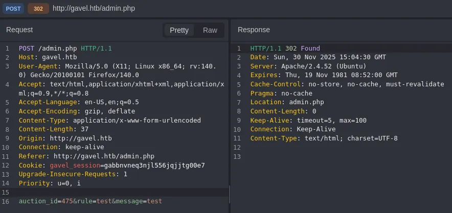
Task: Click the Origin: http://gavel.htb header
Action: [x=65, y=138]
